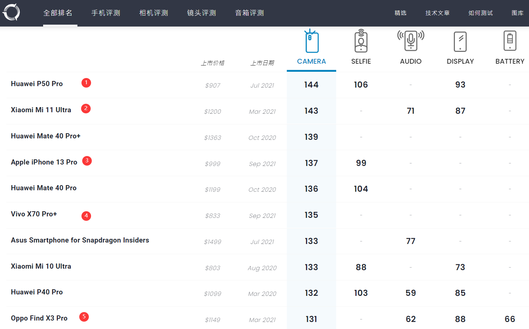The height and width of the screenshot is (329, 529).
Task: Click the DXOMARK logo icon
Action: (x=11, y=12)
